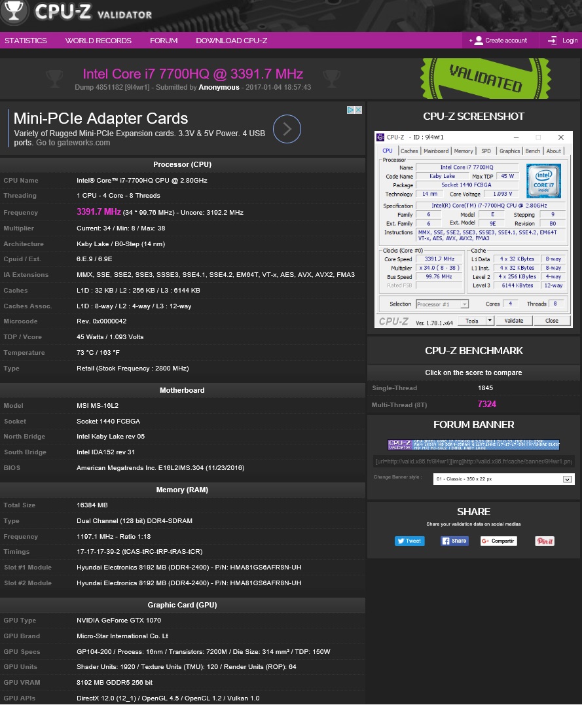Click the Temperature 73 °C / 163 °F value
Image resolution: width=582 pixels, height=705 pixels.
pos(98,352)
